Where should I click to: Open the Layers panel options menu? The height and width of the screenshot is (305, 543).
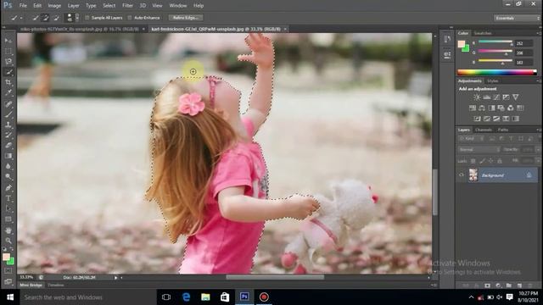click(x=538, y=130)
